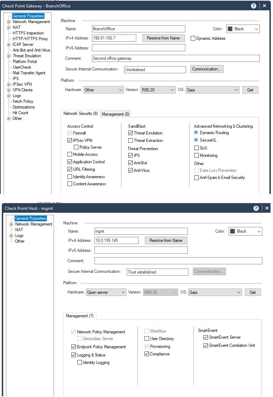Click the SecureXL info icon
The width and height of the screenshot is (273, 397).
[x=196, y=140]
